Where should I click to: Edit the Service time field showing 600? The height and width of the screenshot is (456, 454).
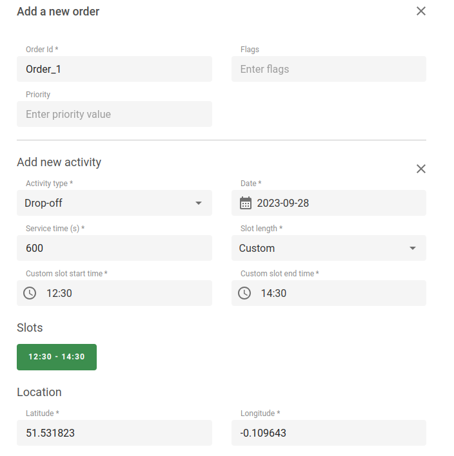click(114, 249)
